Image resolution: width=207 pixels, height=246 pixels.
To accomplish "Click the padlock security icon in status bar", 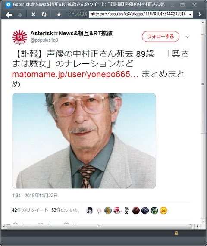I will click(x=176, y=233).
